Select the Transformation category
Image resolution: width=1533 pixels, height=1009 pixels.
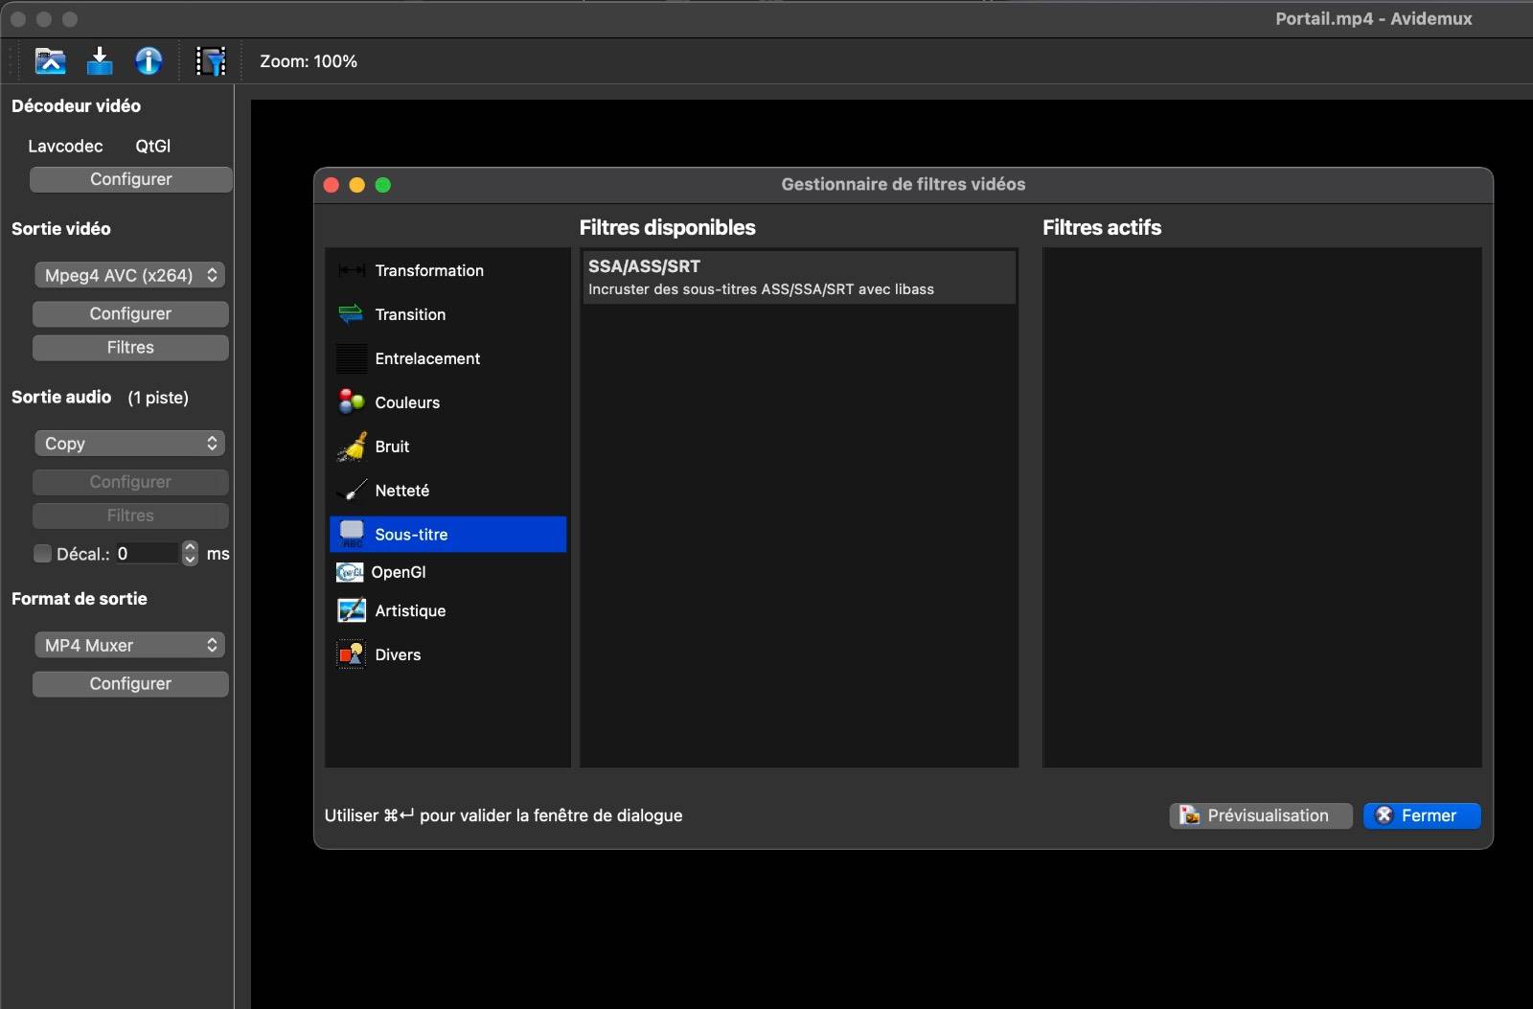click(428, 271)
